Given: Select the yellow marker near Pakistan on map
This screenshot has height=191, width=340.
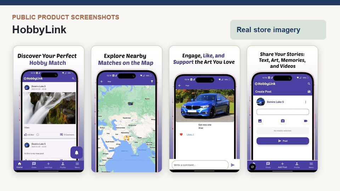Looking at the screenshot, I should click(x=127, y=138).
